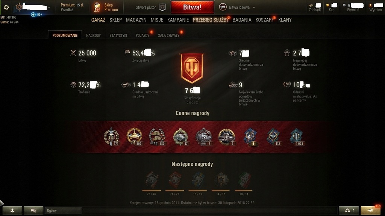Open the contacts person icon
Screen dimensions: 385x216
click(12, 210)
